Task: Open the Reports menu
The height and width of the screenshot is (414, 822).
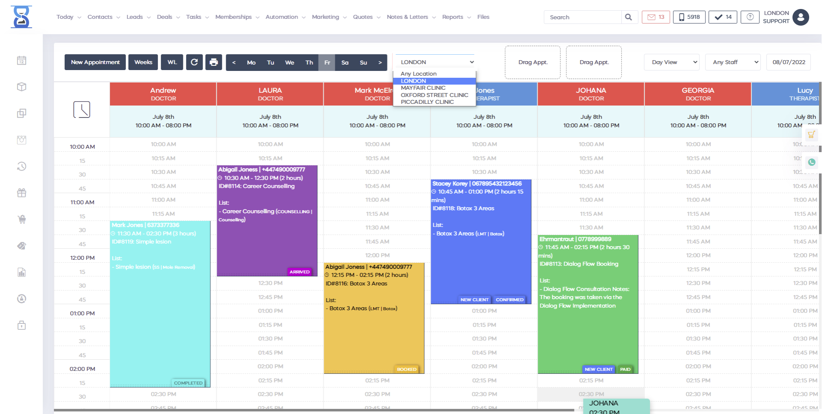Action: coord(456,17)
